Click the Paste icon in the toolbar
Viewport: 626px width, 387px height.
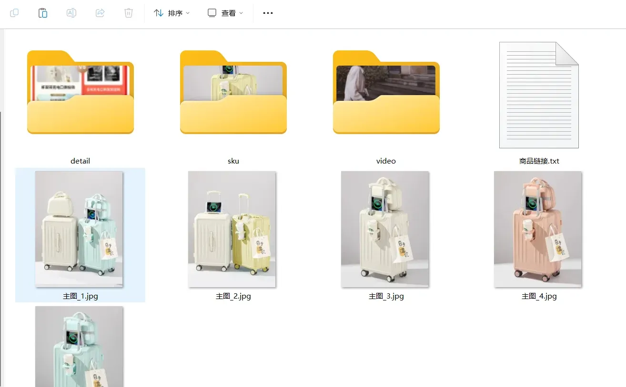click(x=43, y=13)
